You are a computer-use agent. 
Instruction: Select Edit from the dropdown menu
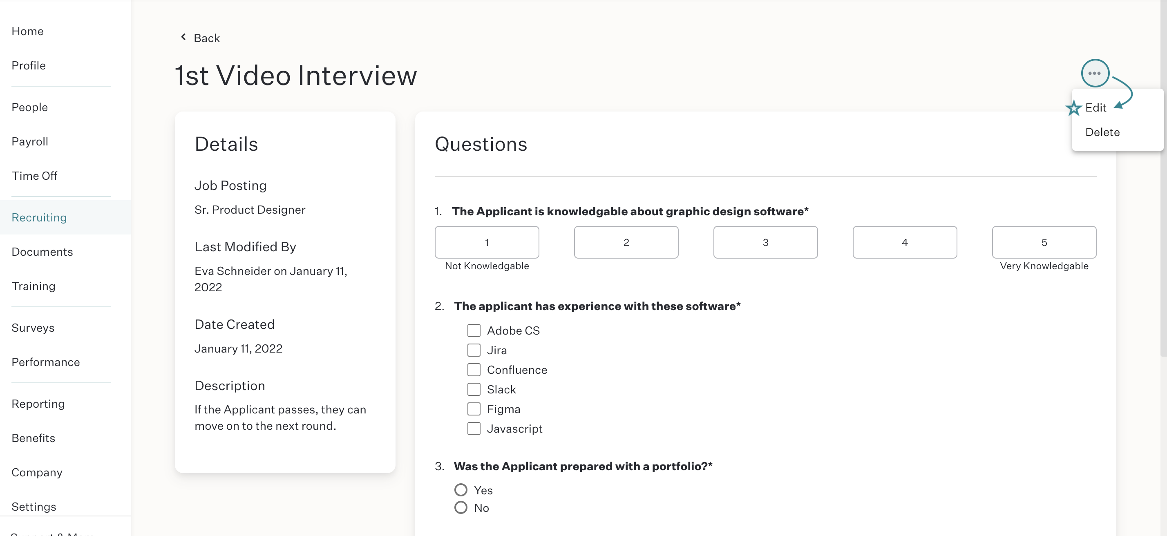(x=1095, y=107)
